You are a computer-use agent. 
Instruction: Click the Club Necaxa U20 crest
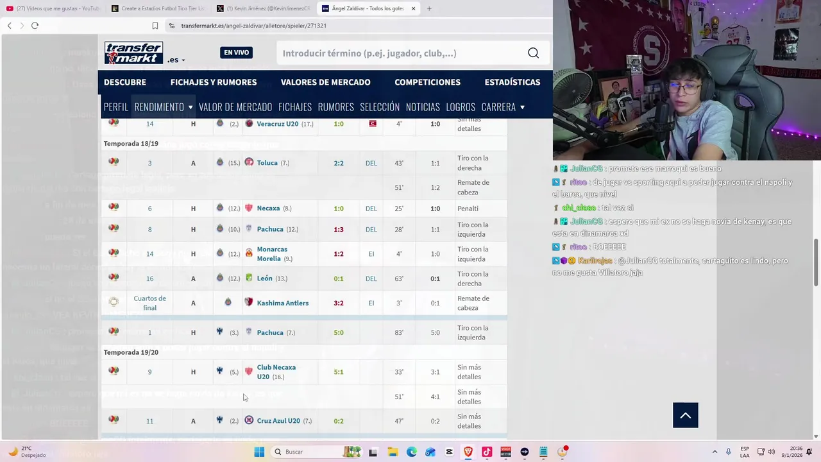pos(249,372)
